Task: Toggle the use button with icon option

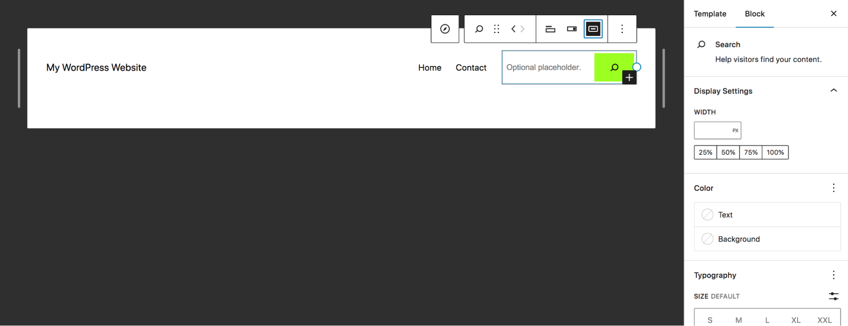Action: (593, 29)
